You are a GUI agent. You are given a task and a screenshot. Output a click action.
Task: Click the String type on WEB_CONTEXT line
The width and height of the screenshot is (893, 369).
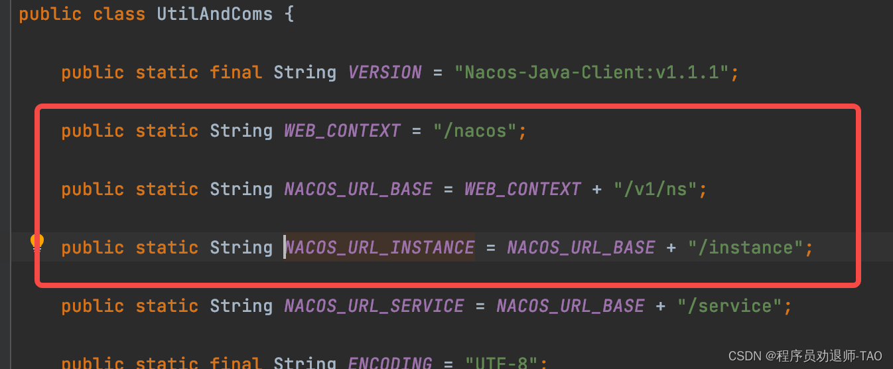click(241, 131)
